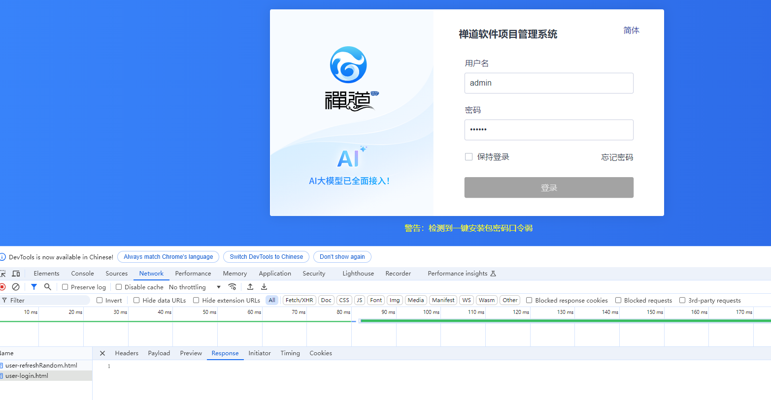Toggle the network filter funnel icon
Viewport: 771px width, 400px height.
tap(34, 287)
